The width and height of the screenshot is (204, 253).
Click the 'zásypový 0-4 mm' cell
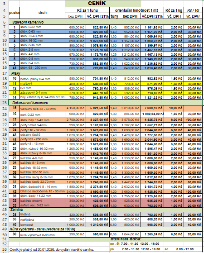42,93
